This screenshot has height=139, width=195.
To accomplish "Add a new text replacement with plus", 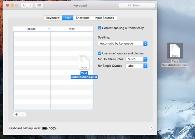I will (17, 115).
